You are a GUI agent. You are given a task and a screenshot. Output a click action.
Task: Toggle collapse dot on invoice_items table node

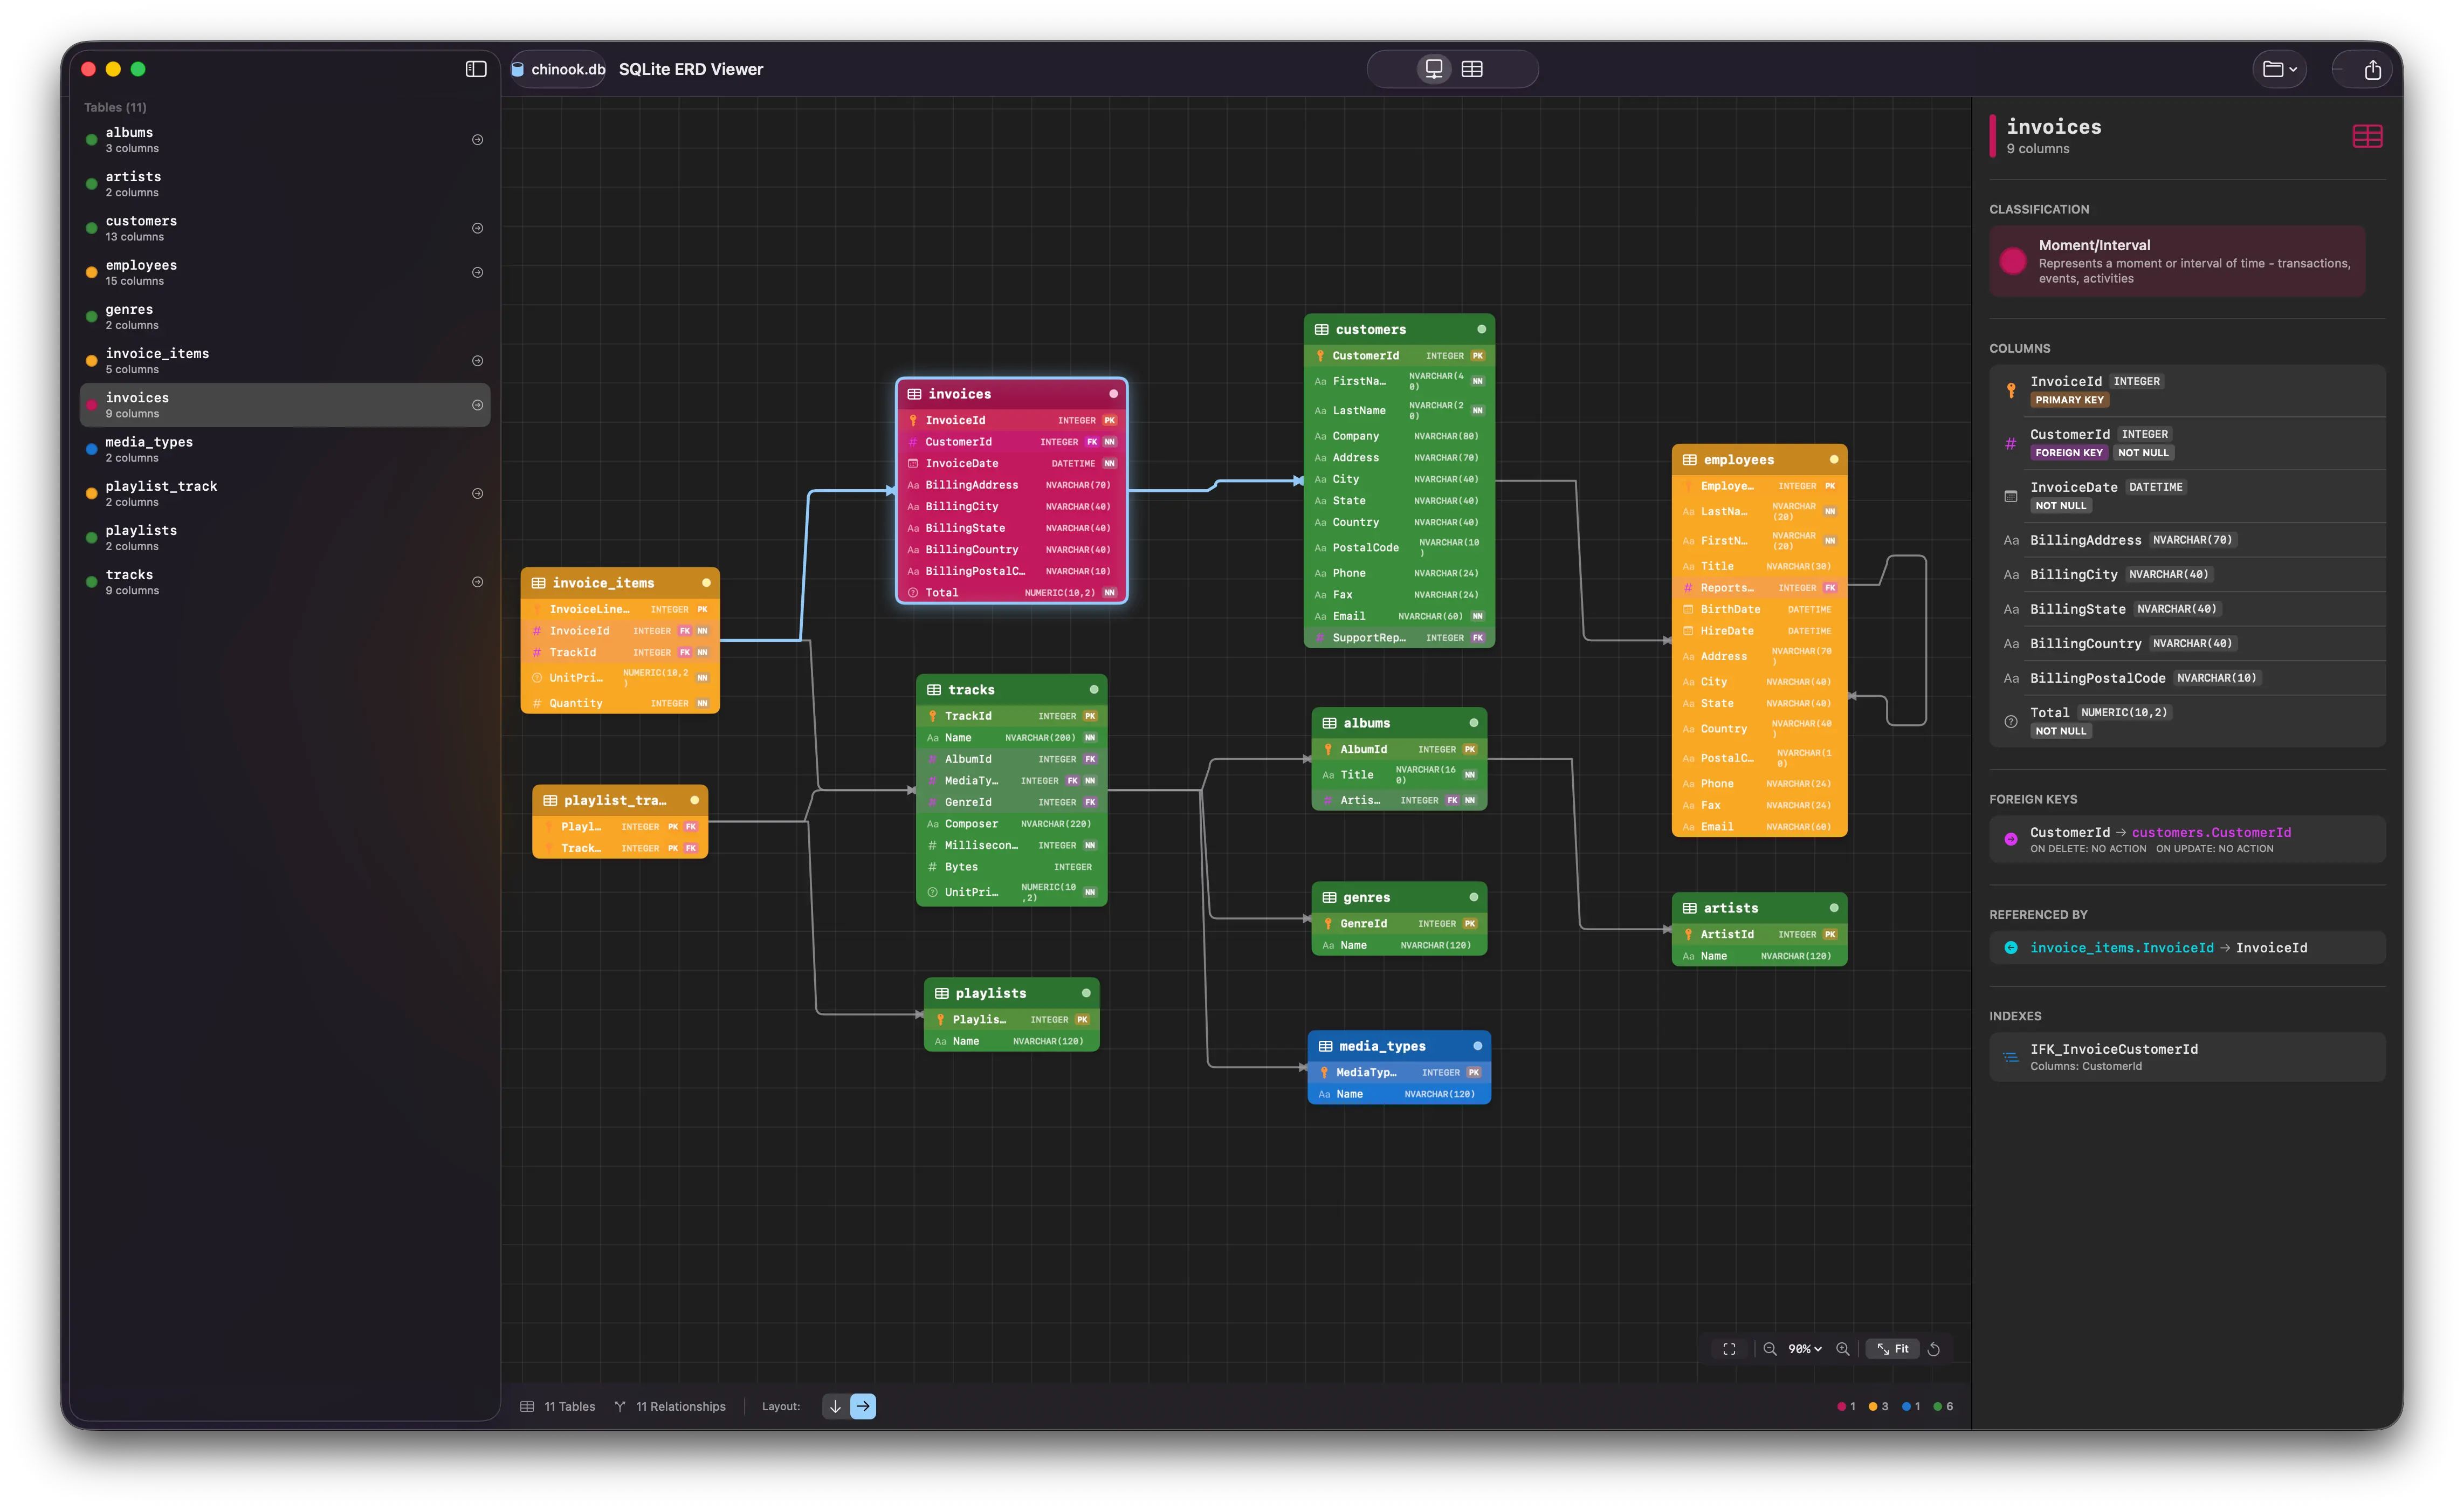[x=706, y=583]
